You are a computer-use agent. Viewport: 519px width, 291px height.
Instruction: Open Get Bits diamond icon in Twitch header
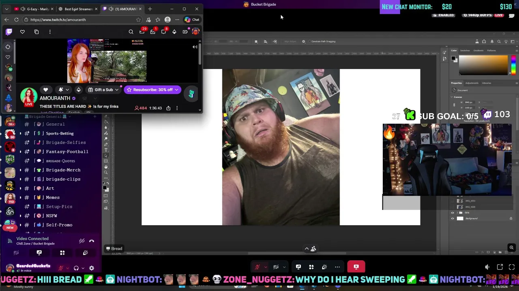[174, 32]
